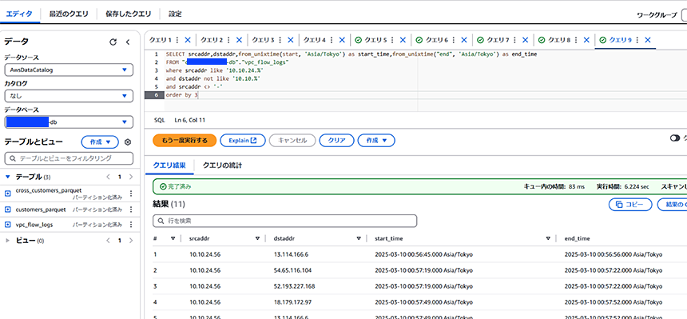
Task: Click cell 18.179.172.97 in row 4
Action: coord(292,302)
